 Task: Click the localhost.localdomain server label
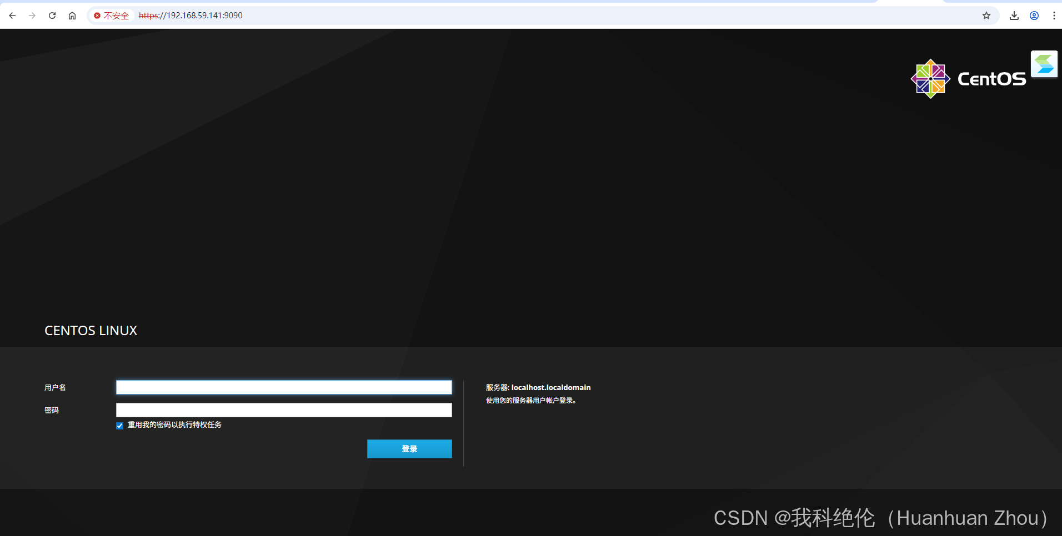click(x=551, y=387)
